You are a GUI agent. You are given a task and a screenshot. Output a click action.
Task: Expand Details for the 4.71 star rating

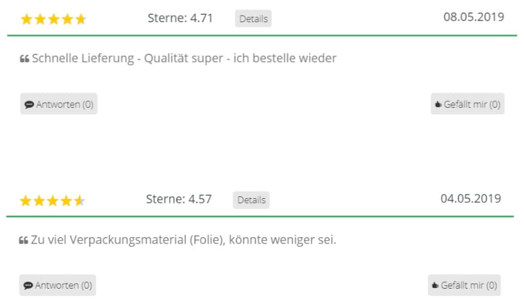253,19
